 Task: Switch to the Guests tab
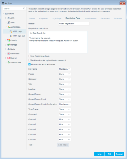click(x=32, y=18)
